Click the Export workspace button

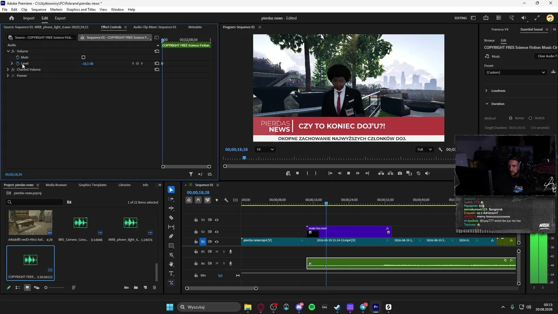[60, 18]
